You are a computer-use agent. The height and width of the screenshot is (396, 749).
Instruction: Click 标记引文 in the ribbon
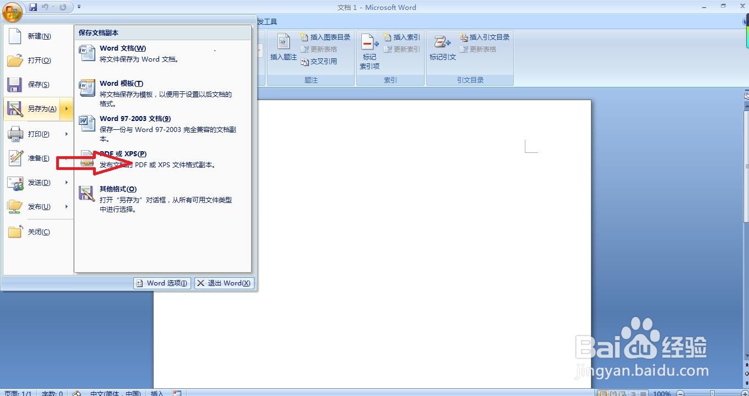click(443, 48)
